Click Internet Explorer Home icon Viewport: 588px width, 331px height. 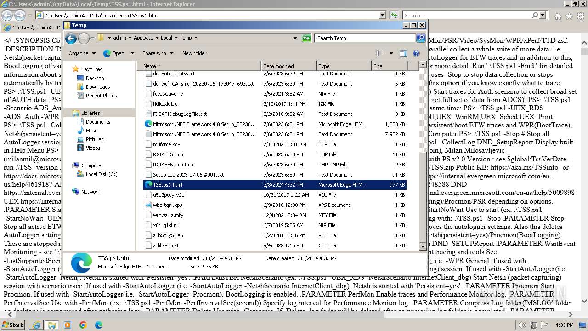(558, 16)
